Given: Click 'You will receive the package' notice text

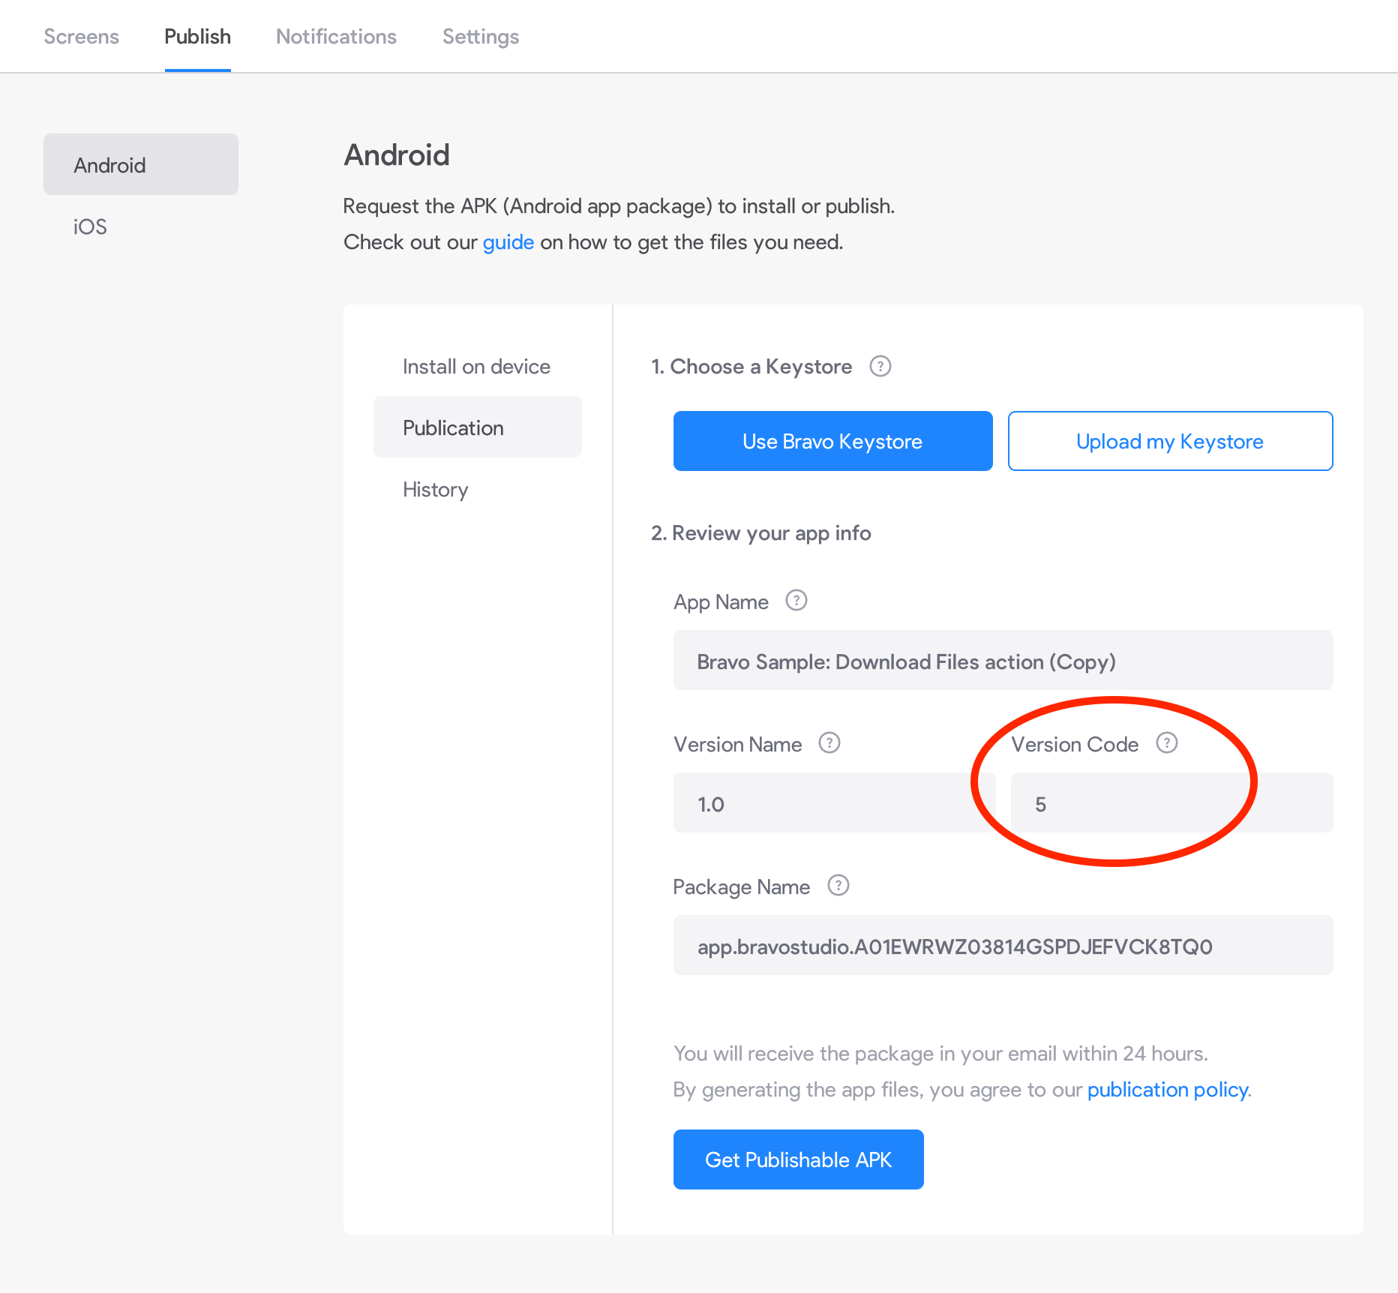Looking at the screenshot, I should pyautogui.click(x=940, y=1054).
